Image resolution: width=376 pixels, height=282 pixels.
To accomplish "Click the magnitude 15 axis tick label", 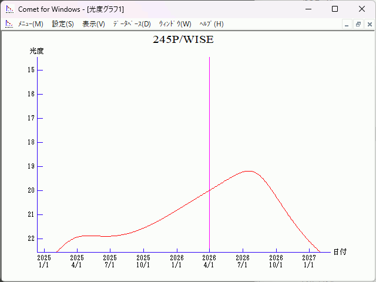I will (x=31, y=70).
